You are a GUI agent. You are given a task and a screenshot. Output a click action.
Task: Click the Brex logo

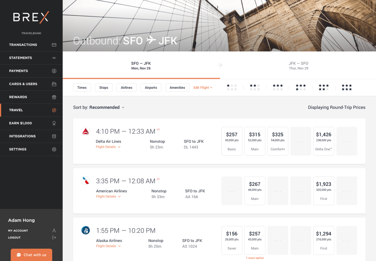(x=31, y=17)
